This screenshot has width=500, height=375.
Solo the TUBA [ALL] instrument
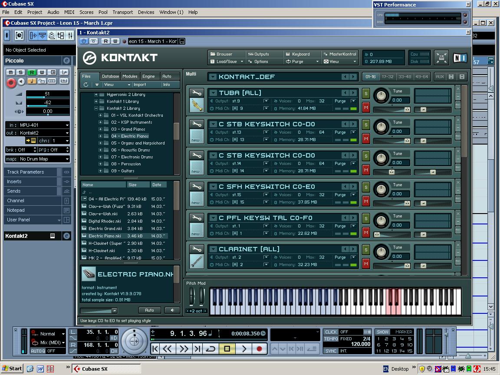point(366,93)
